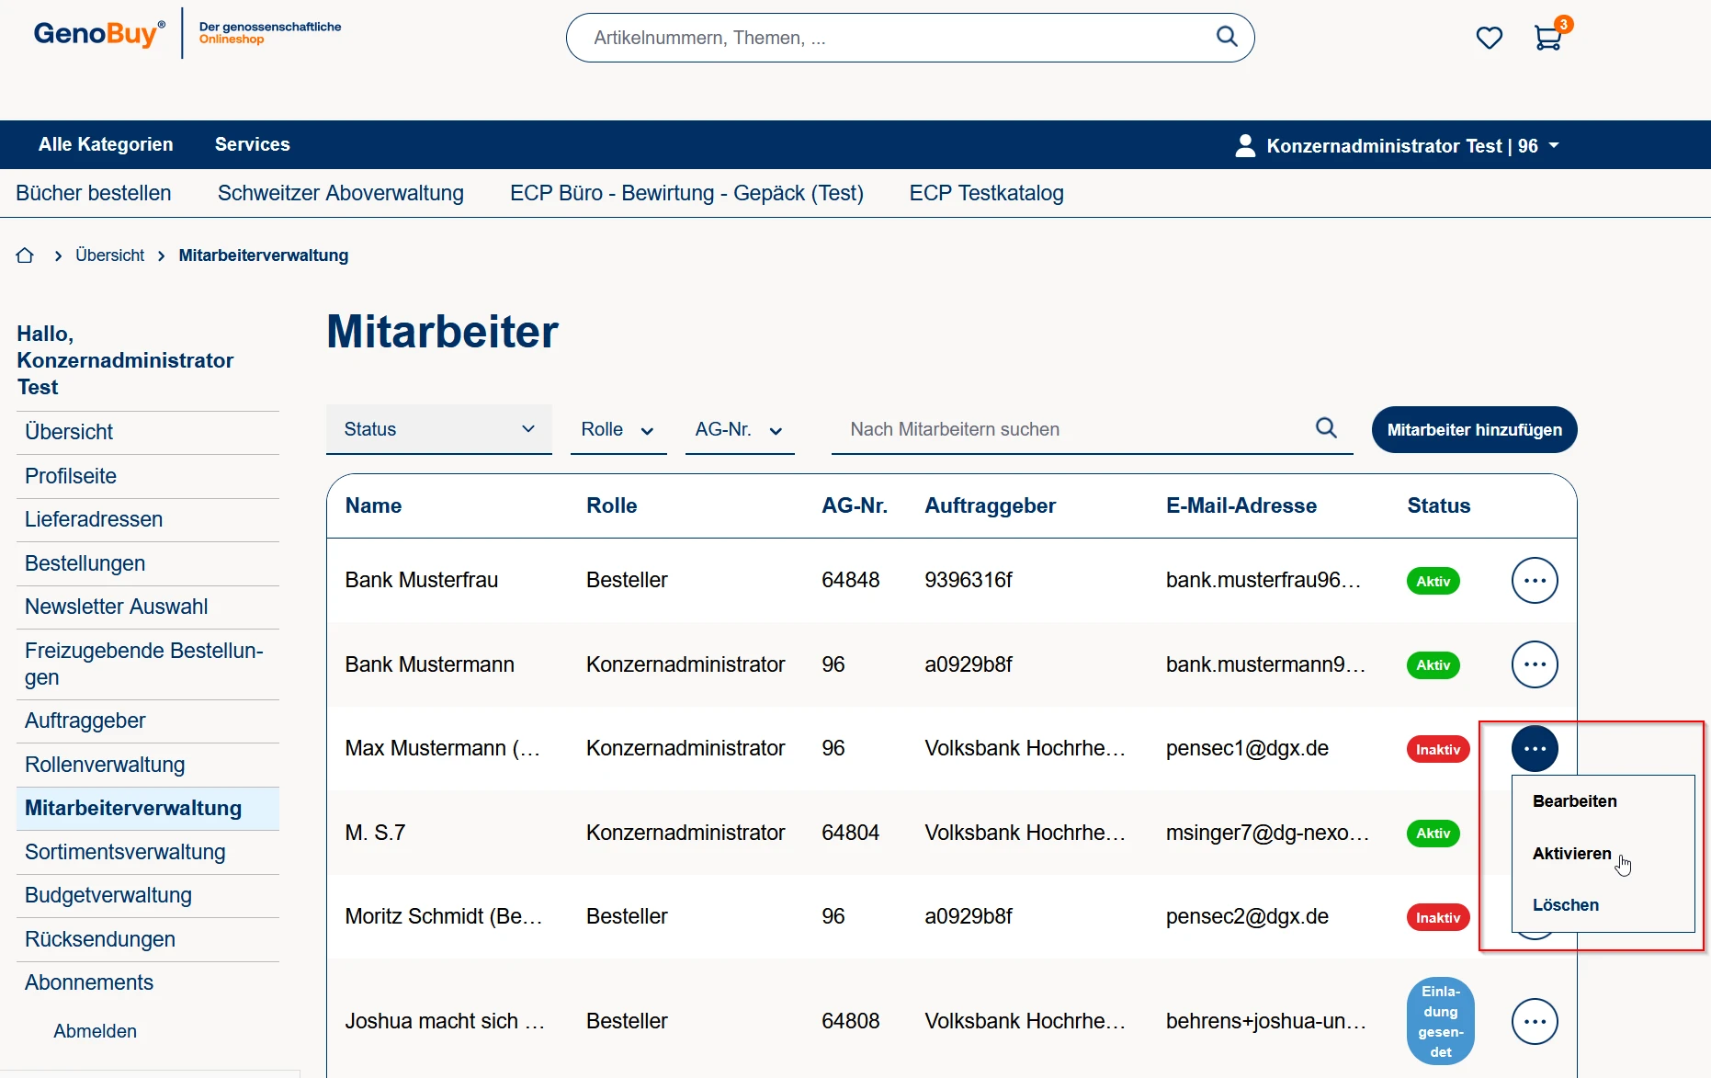Open the shopping cart

(x=1548, y=38)
